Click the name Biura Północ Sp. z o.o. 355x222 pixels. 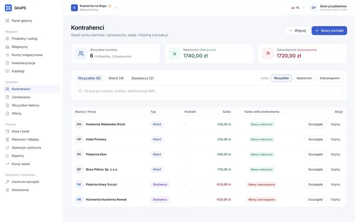click(x=102, y=169)
